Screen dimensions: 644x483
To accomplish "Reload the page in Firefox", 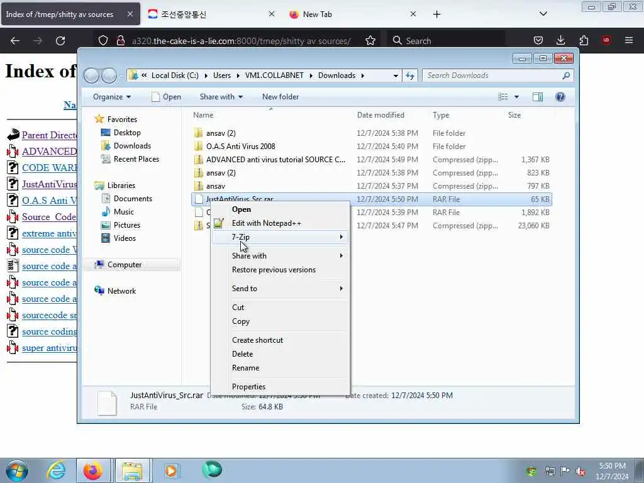I will click(x=60, y=41).
